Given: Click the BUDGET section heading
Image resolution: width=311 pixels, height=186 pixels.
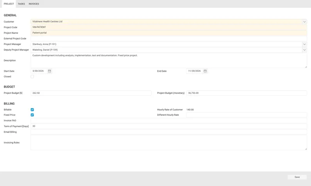Looking at the screenshot, I should pyautogui.click(x=9, y=87).
